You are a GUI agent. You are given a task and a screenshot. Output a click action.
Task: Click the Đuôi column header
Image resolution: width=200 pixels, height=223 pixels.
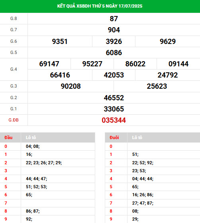114,137
